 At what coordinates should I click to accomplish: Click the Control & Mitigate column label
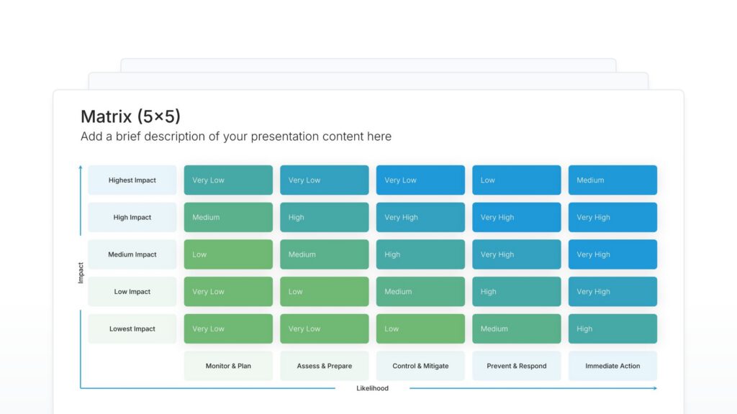[x=420, y=366]
